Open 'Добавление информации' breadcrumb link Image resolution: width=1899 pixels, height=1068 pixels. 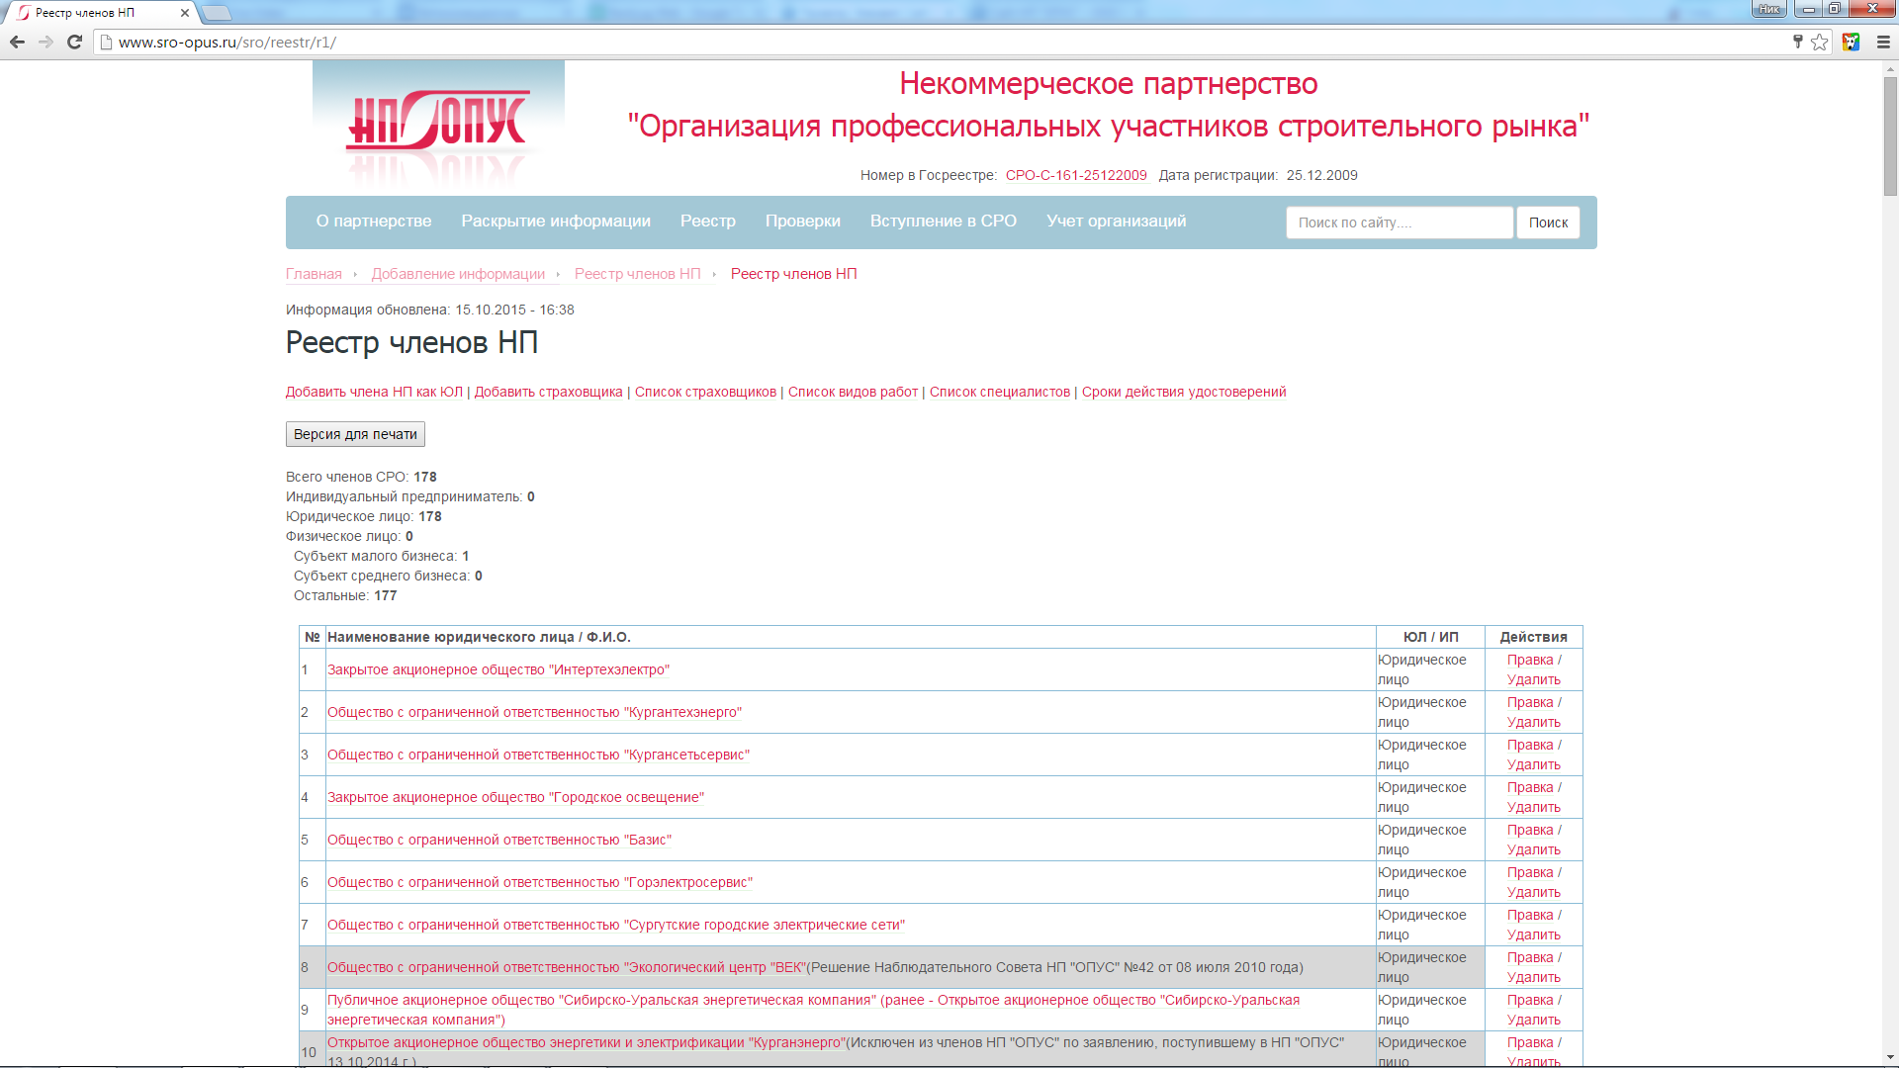(458, 274)
